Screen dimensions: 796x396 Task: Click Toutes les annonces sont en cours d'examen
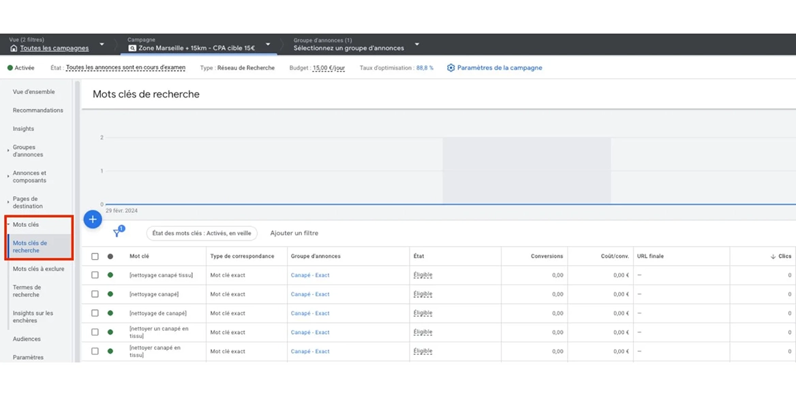click(x=126, y=67)
